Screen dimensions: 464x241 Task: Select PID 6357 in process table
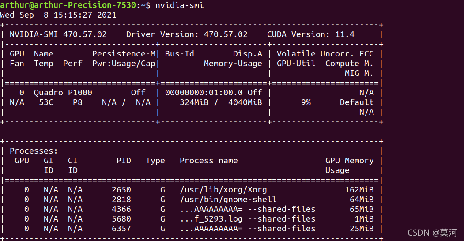click(121, 229)
